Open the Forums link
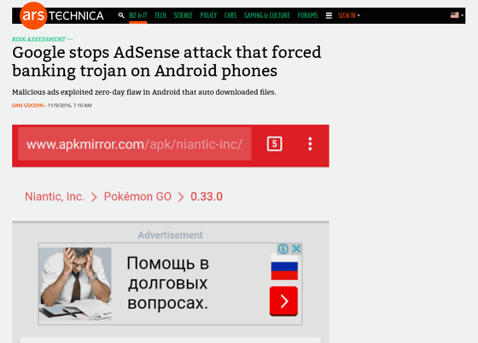Screen dimensions: 478x343 pos(307,15)
